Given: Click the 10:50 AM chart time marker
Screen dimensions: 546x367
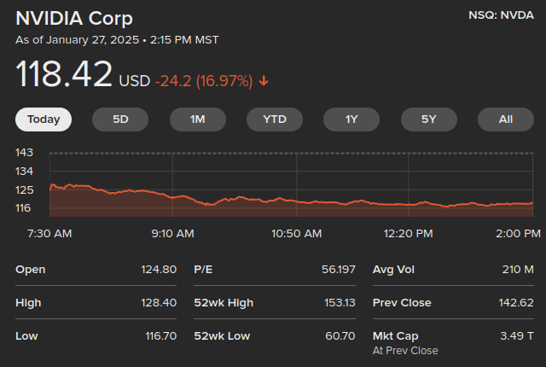Looking at the screenshot, I should 296,233.
